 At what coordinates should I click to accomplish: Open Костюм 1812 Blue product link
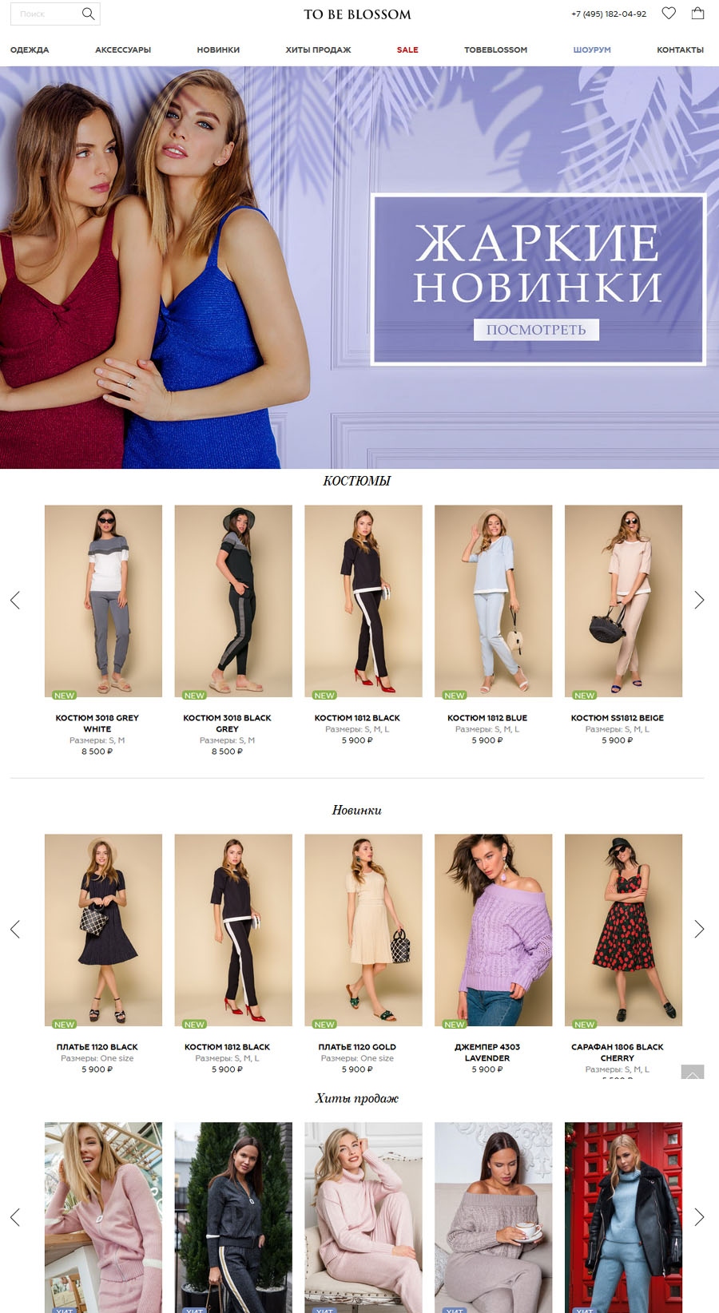pyautogui.click(x=487, y=718)
